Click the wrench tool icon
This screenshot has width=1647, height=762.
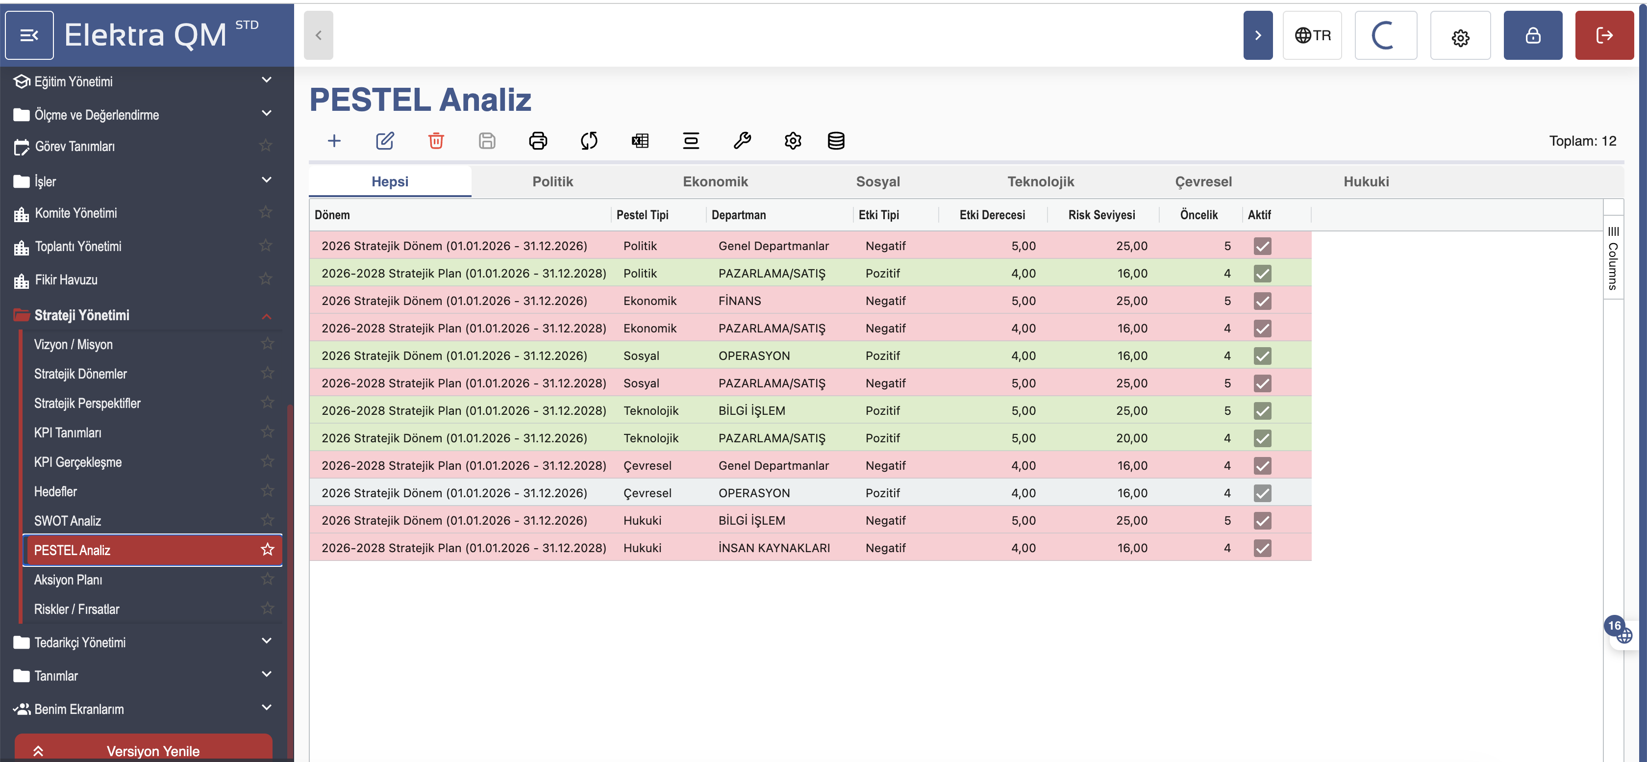pos(742,141)
